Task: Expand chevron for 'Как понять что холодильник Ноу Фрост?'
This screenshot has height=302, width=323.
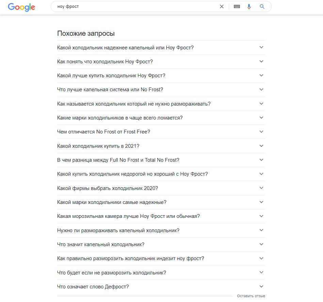Action: coord(261,61)
